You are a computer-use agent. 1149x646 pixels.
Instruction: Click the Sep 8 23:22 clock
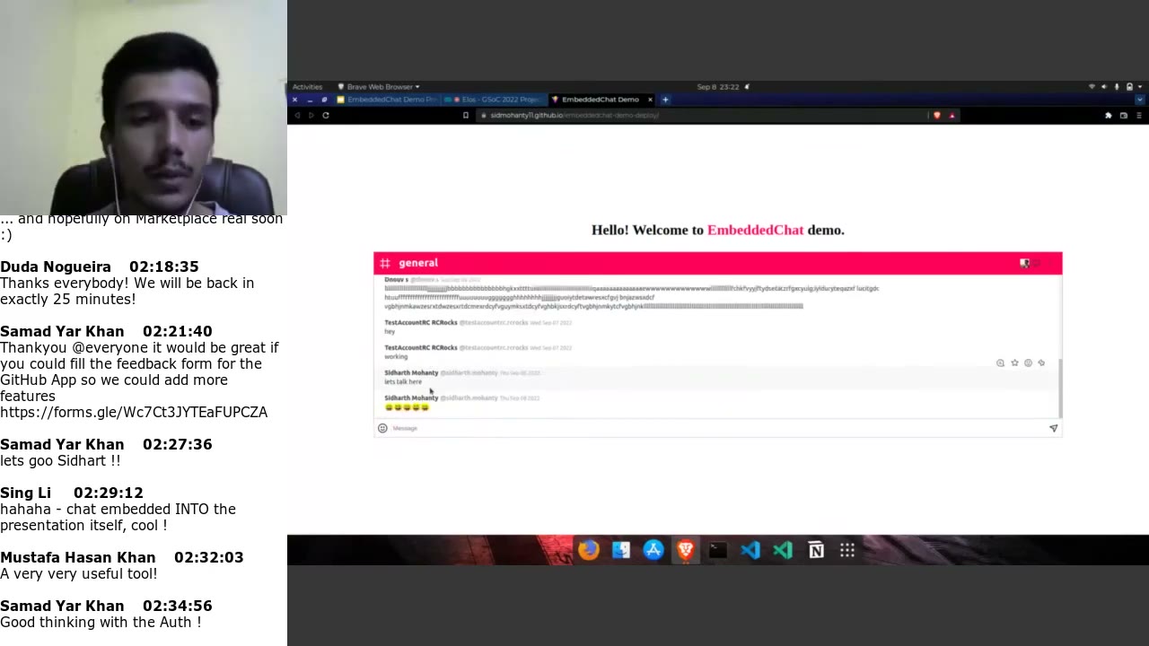click(718, 87)
